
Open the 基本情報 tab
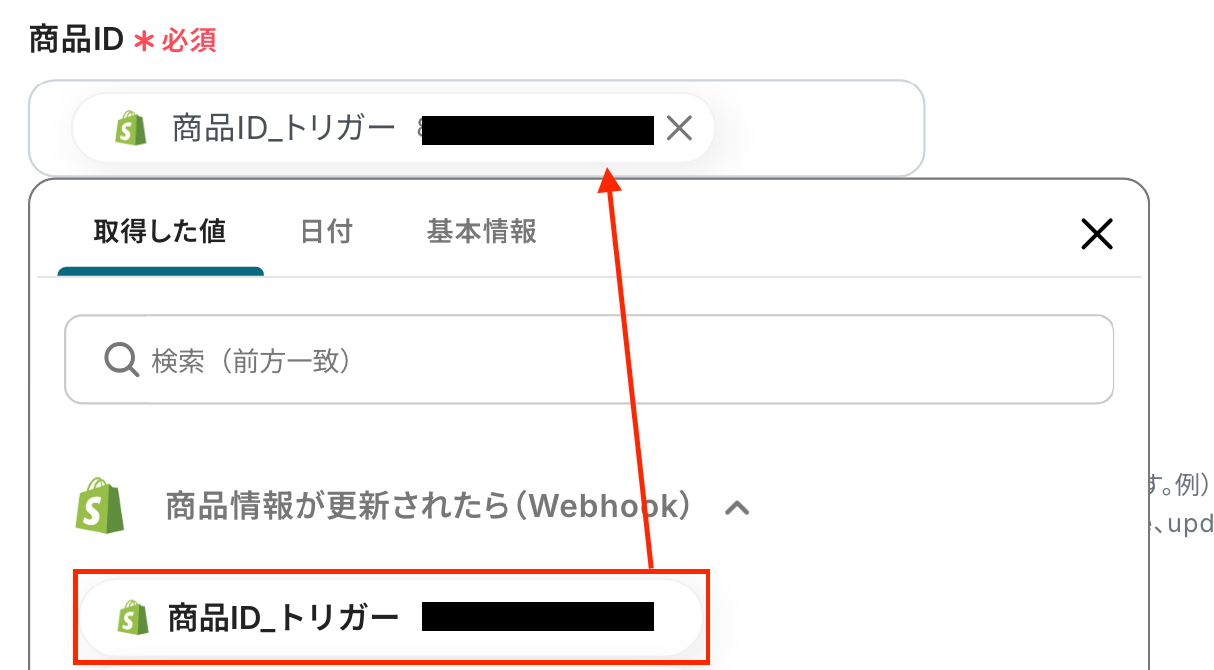coord(482,232)
